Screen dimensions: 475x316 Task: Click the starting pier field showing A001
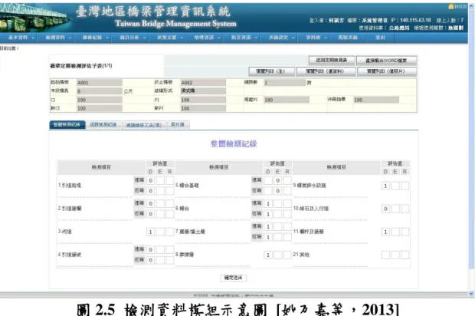[x=100, y=83]
